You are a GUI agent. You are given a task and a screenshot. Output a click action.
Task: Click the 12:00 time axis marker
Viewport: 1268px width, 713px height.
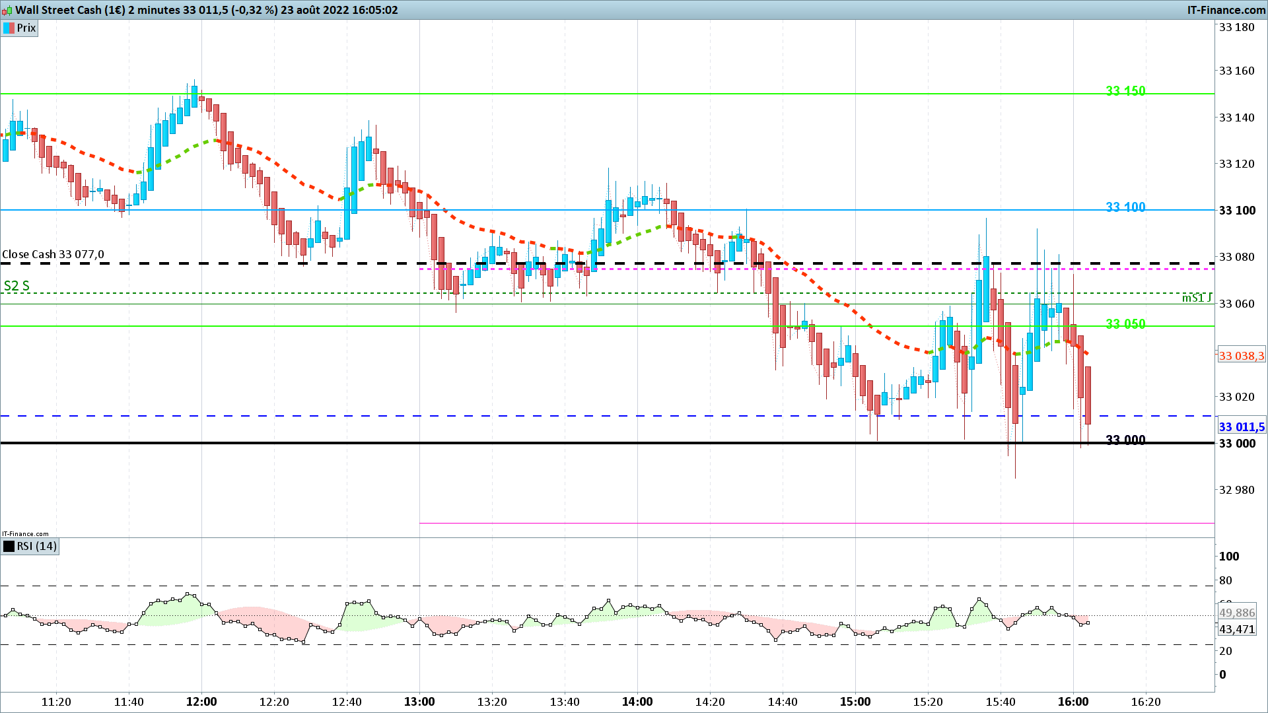click(x=201, y=702)
